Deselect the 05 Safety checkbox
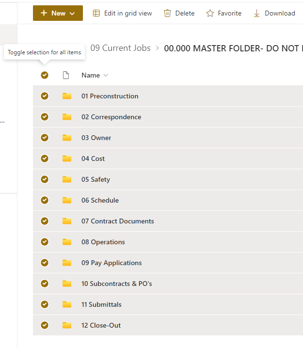The width and height of the screenshot is (303, 348). coord(45,179)
